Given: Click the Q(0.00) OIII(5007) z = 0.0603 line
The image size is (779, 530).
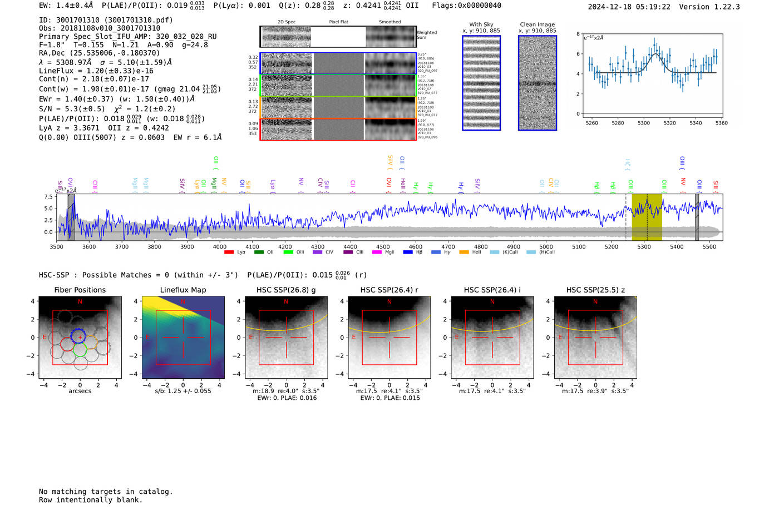Looking at the screenshot, I should 130,137.
